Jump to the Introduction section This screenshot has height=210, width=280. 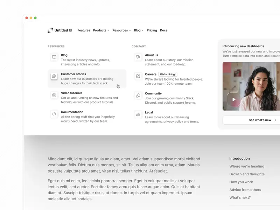click(x=239, y=158)
